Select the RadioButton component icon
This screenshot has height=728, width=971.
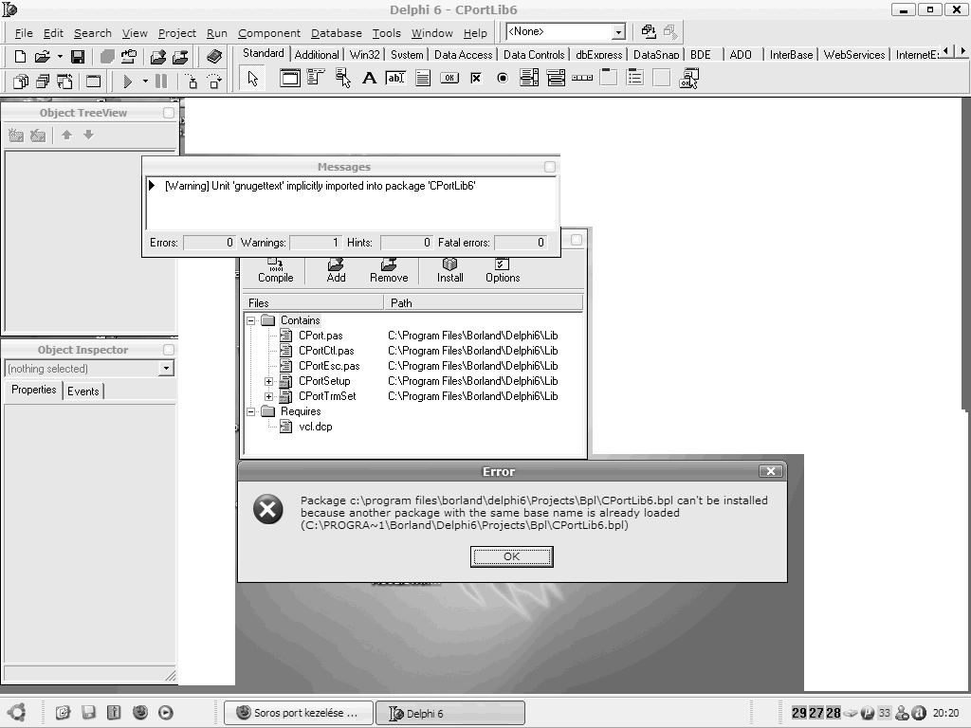pyautogui.click(x=503, y=78)
